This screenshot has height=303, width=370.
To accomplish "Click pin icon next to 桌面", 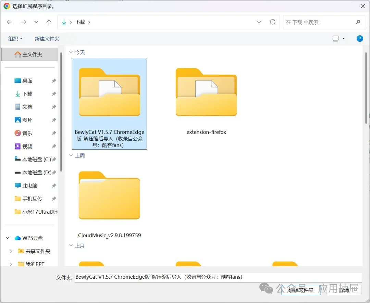I will [54, 81].
